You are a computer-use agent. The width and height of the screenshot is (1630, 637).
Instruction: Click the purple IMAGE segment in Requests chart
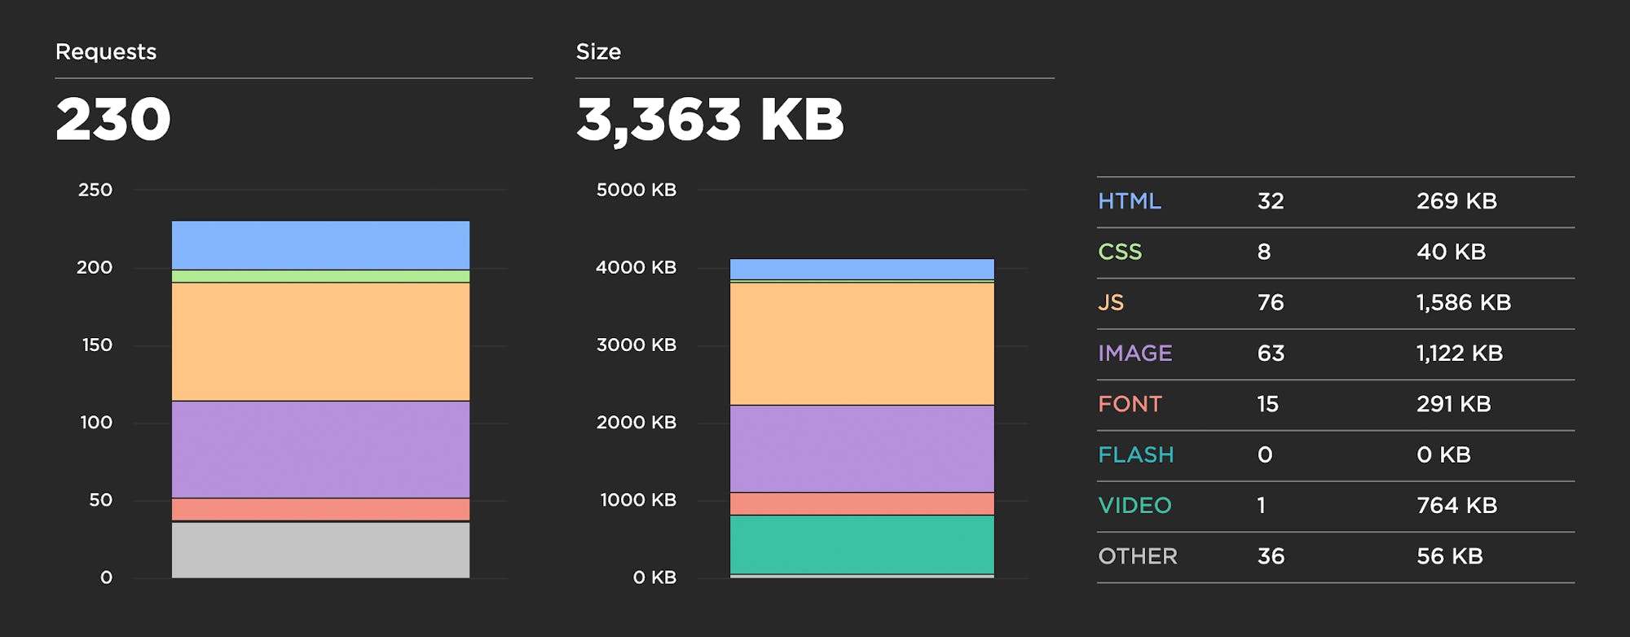pos(320,449)
